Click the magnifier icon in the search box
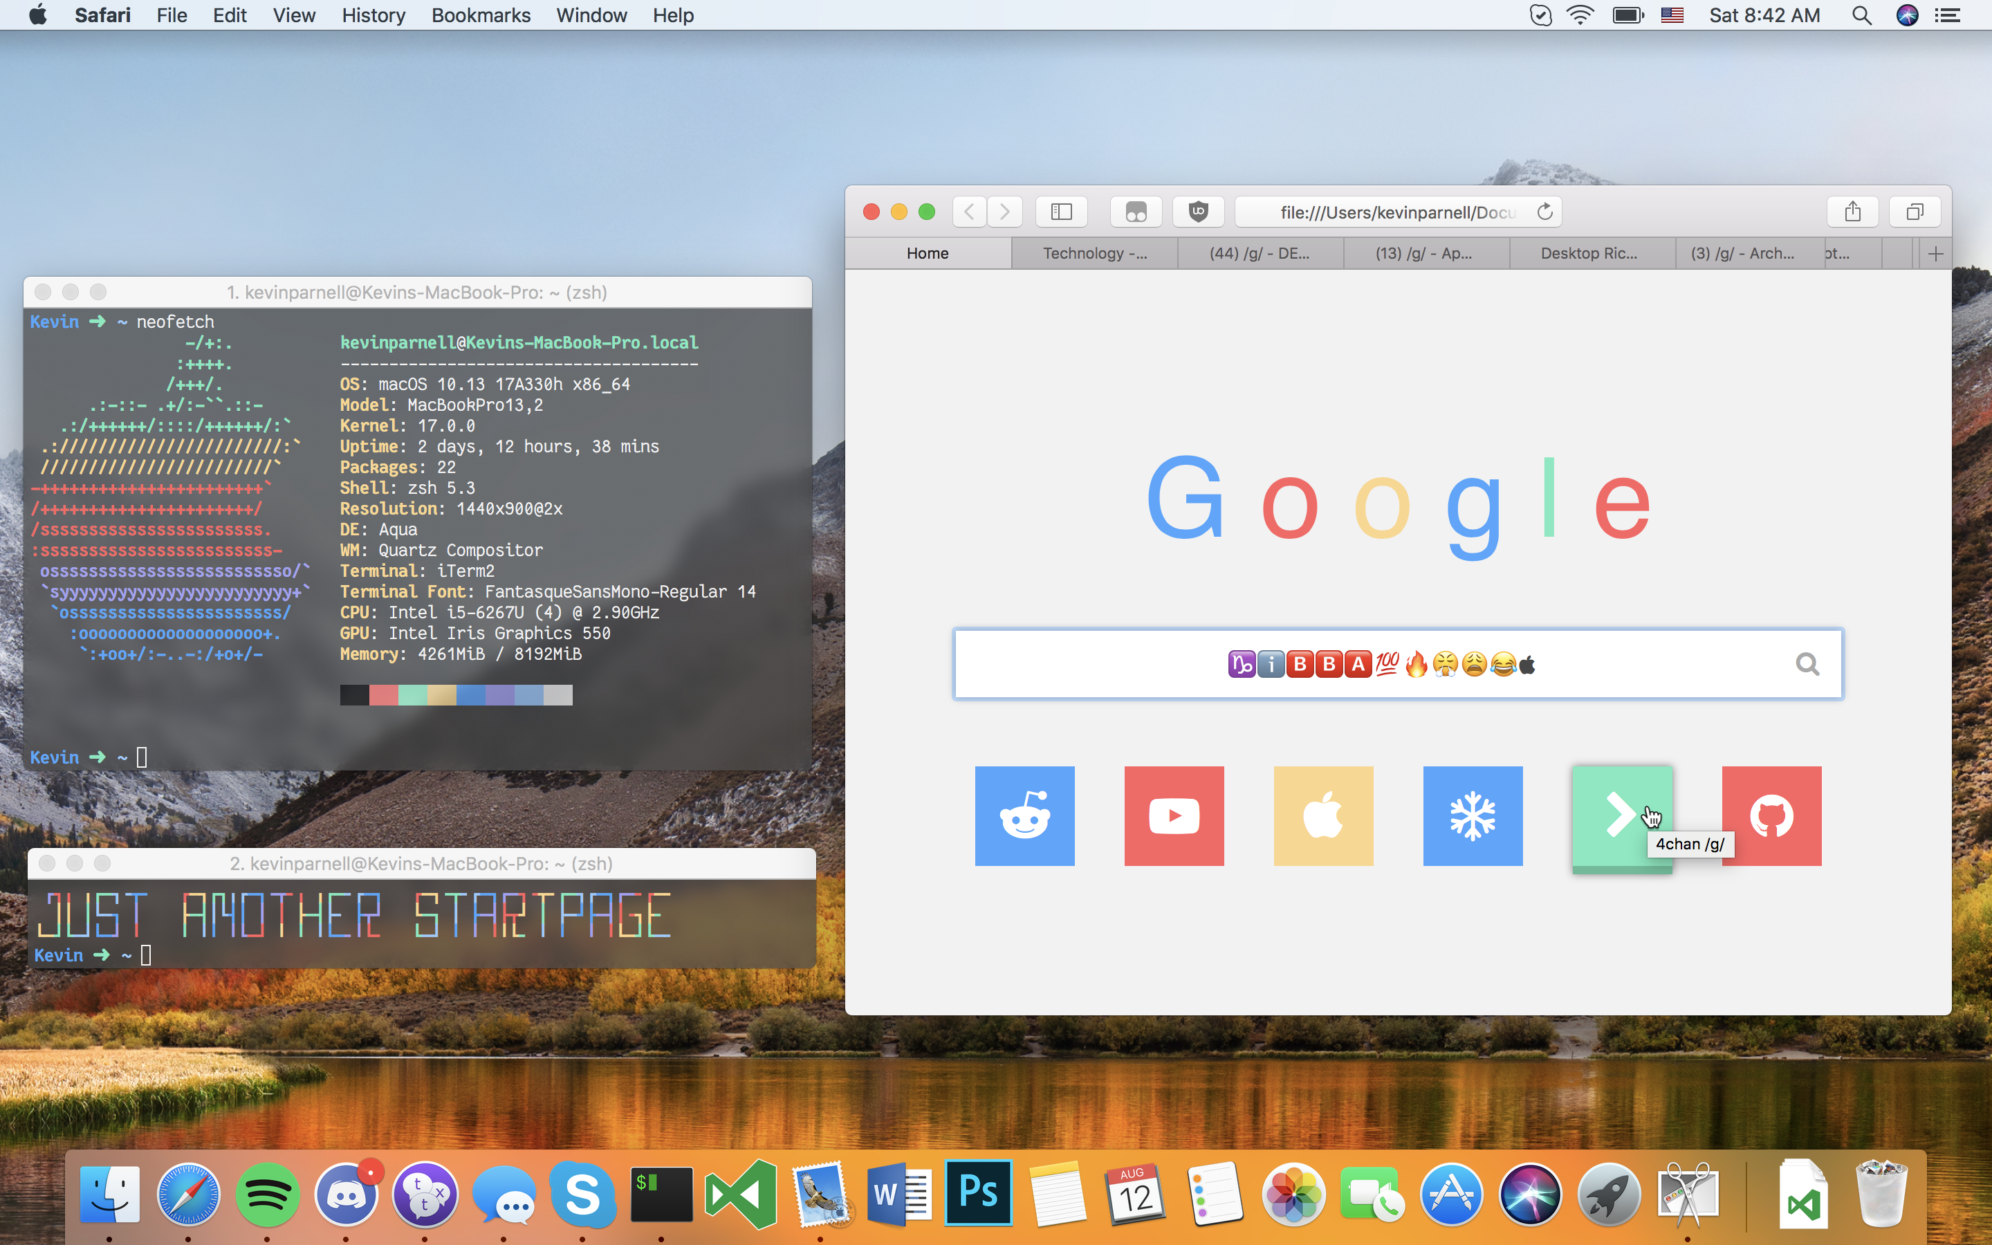Screen dimensions: 1992x1245 point(1807,664)
